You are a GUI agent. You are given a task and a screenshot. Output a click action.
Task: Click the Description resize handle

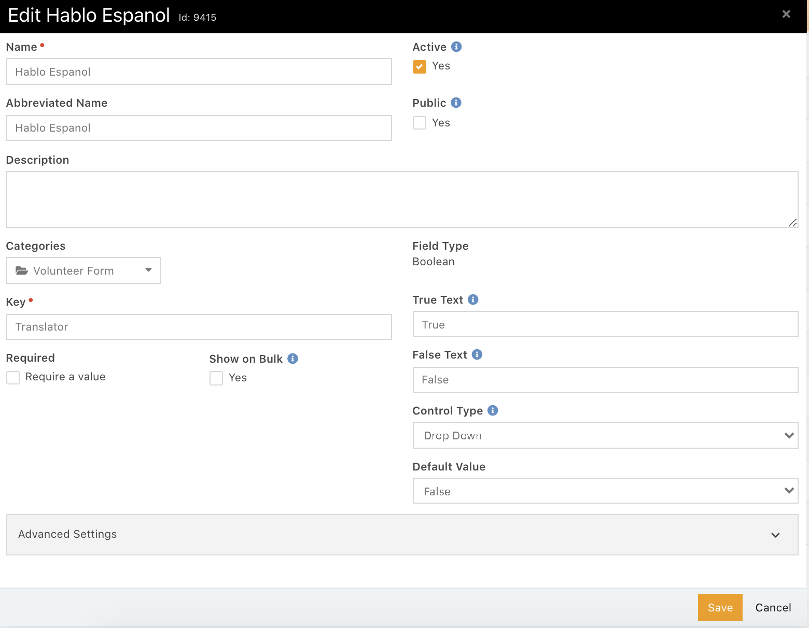pos(792,222)
